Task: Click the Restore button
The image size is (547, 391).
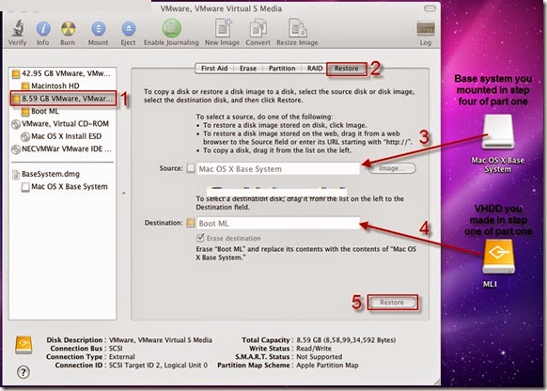Action: tap(392, 303)
